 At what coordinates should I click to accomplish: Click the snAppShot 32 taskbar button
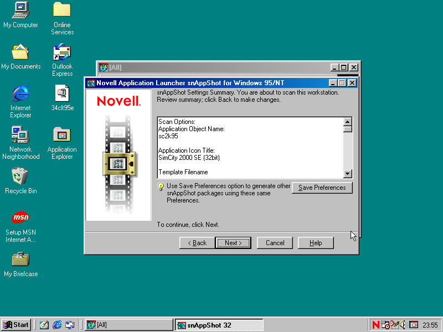pos(219,325)
